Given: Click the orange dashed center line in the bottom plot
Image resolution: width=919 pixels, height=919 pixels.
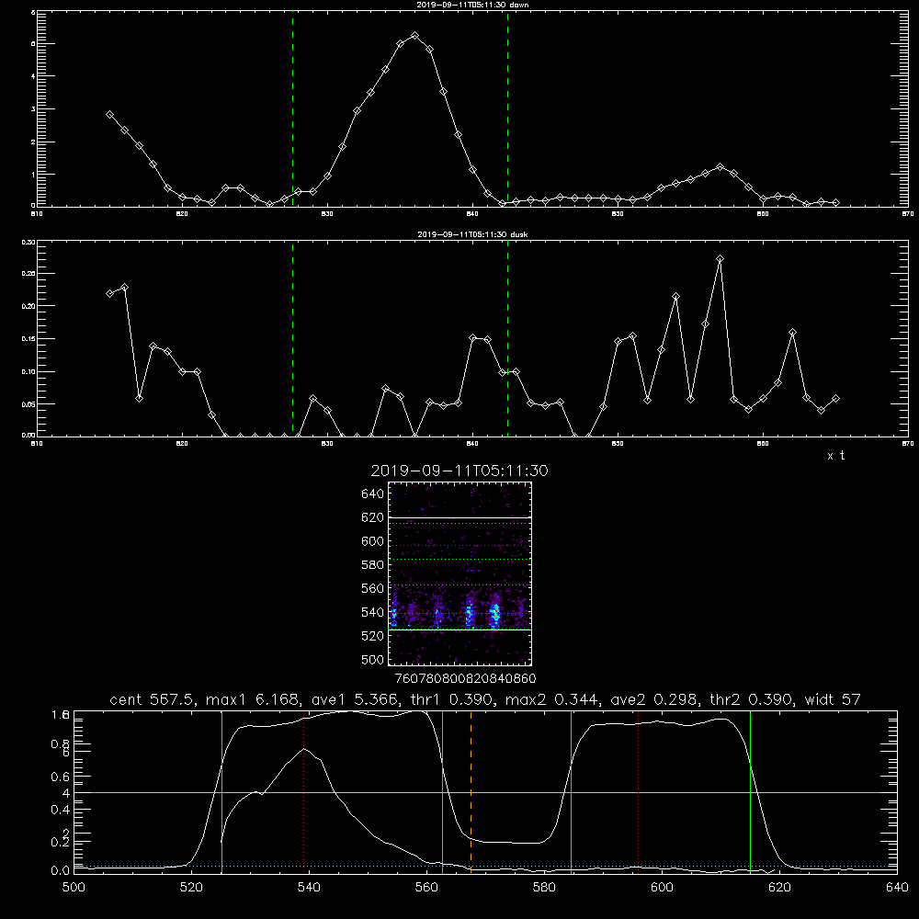Looking at the screenshot, I should tap(471, 791).
